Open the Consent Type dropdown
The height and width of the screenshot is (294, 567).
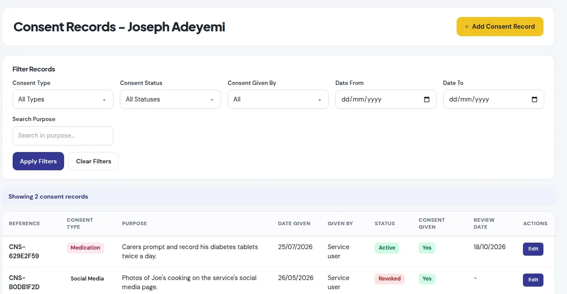(63, 99)
